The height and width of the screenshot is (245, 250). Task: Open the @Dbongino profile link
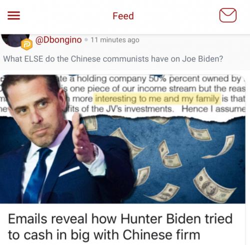[x=58, y=40]
